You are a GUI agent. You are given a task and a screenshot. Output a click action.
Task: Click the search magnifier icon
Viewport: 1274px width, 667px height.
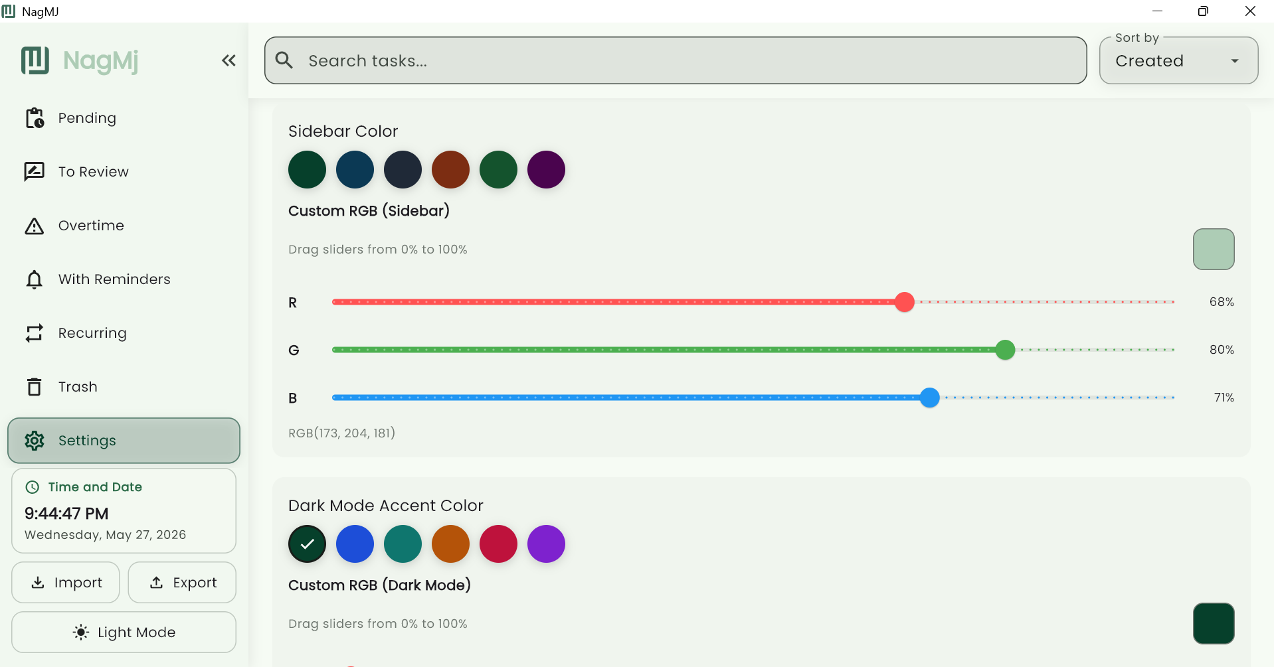pyautogui.click(x=284, y=60)
